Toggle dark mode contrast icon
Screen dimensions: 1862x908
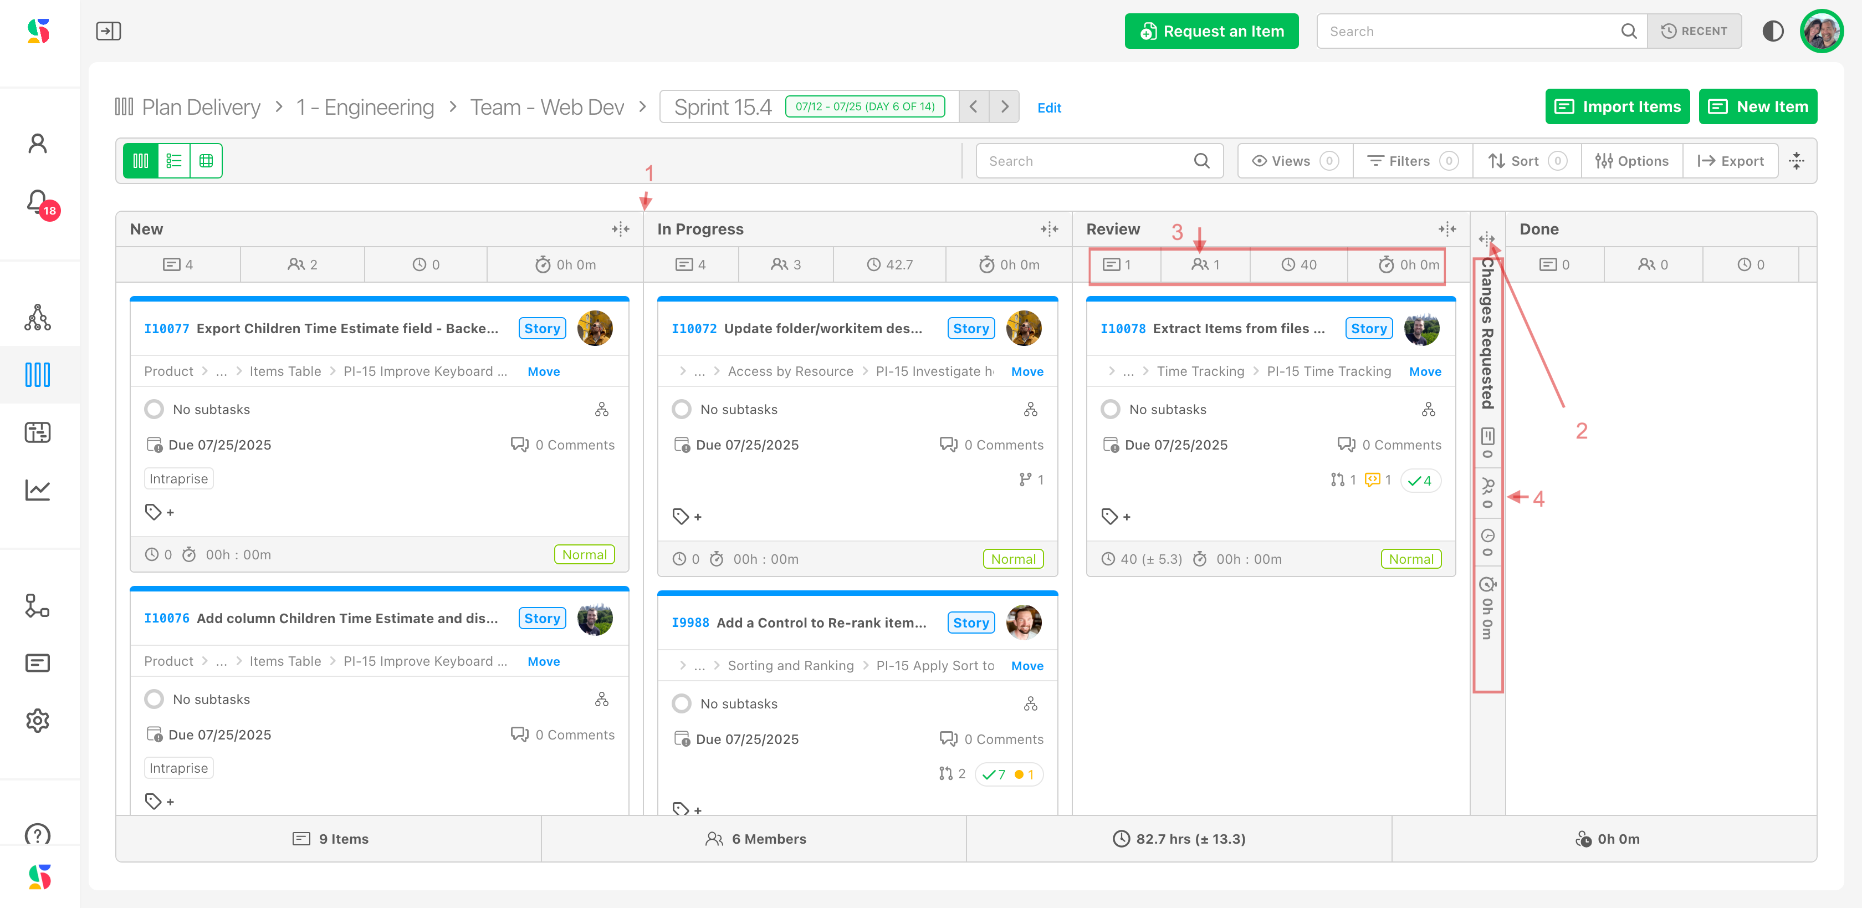(1772, 31)
